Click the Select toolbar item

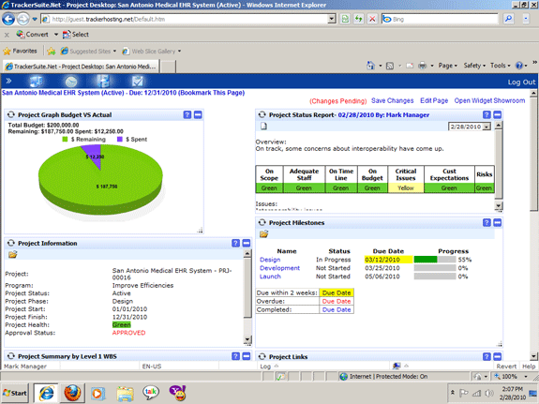click(x=76, y=35)
